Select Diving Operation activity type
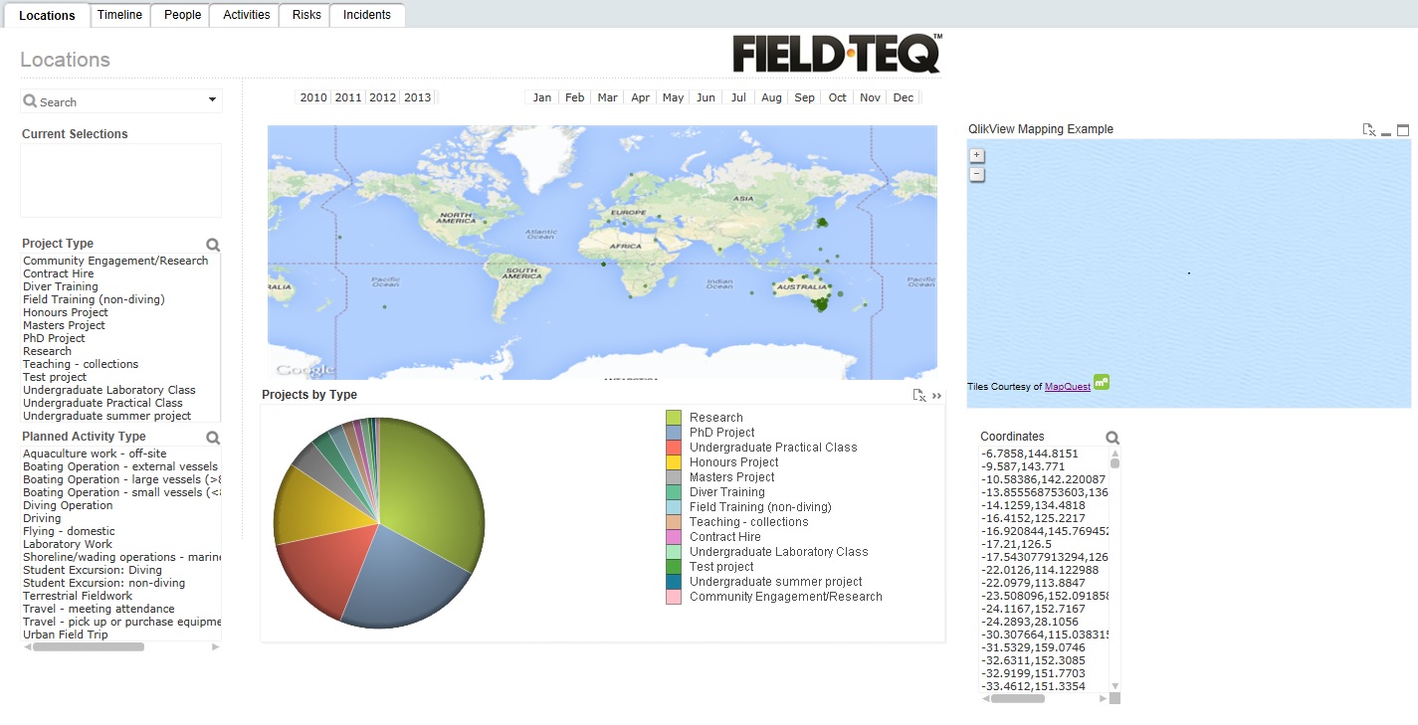 point(68,505)
